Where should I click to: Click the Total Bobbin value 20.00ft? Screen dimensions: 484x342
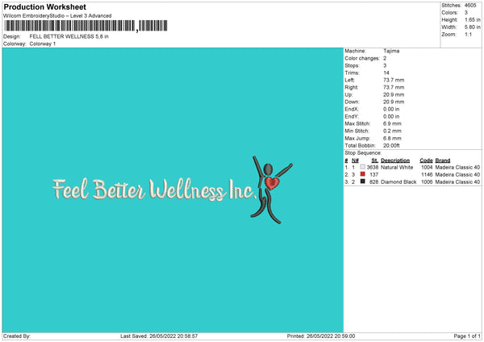[x=391, y=145]
